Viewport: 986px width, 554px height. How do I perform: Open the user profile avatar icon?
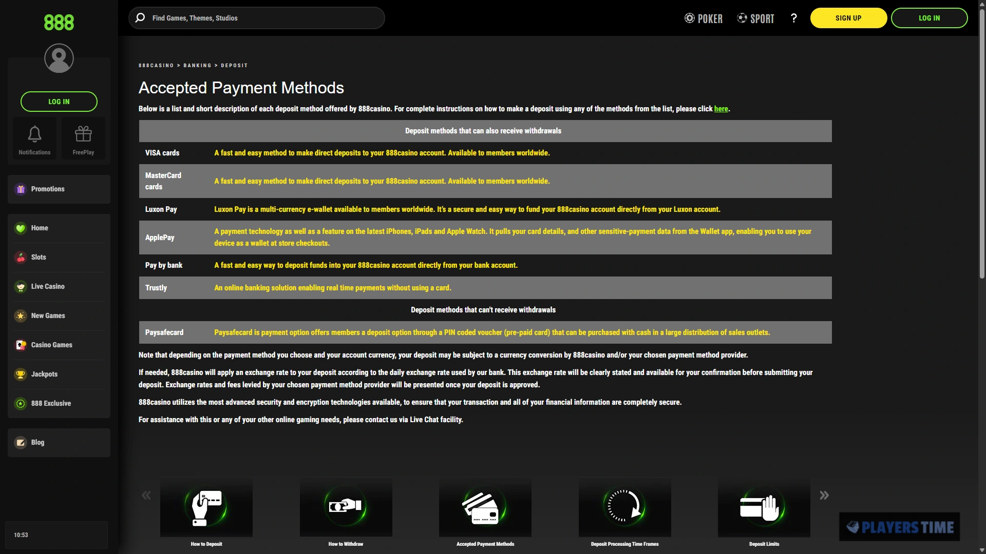point(59,58)
